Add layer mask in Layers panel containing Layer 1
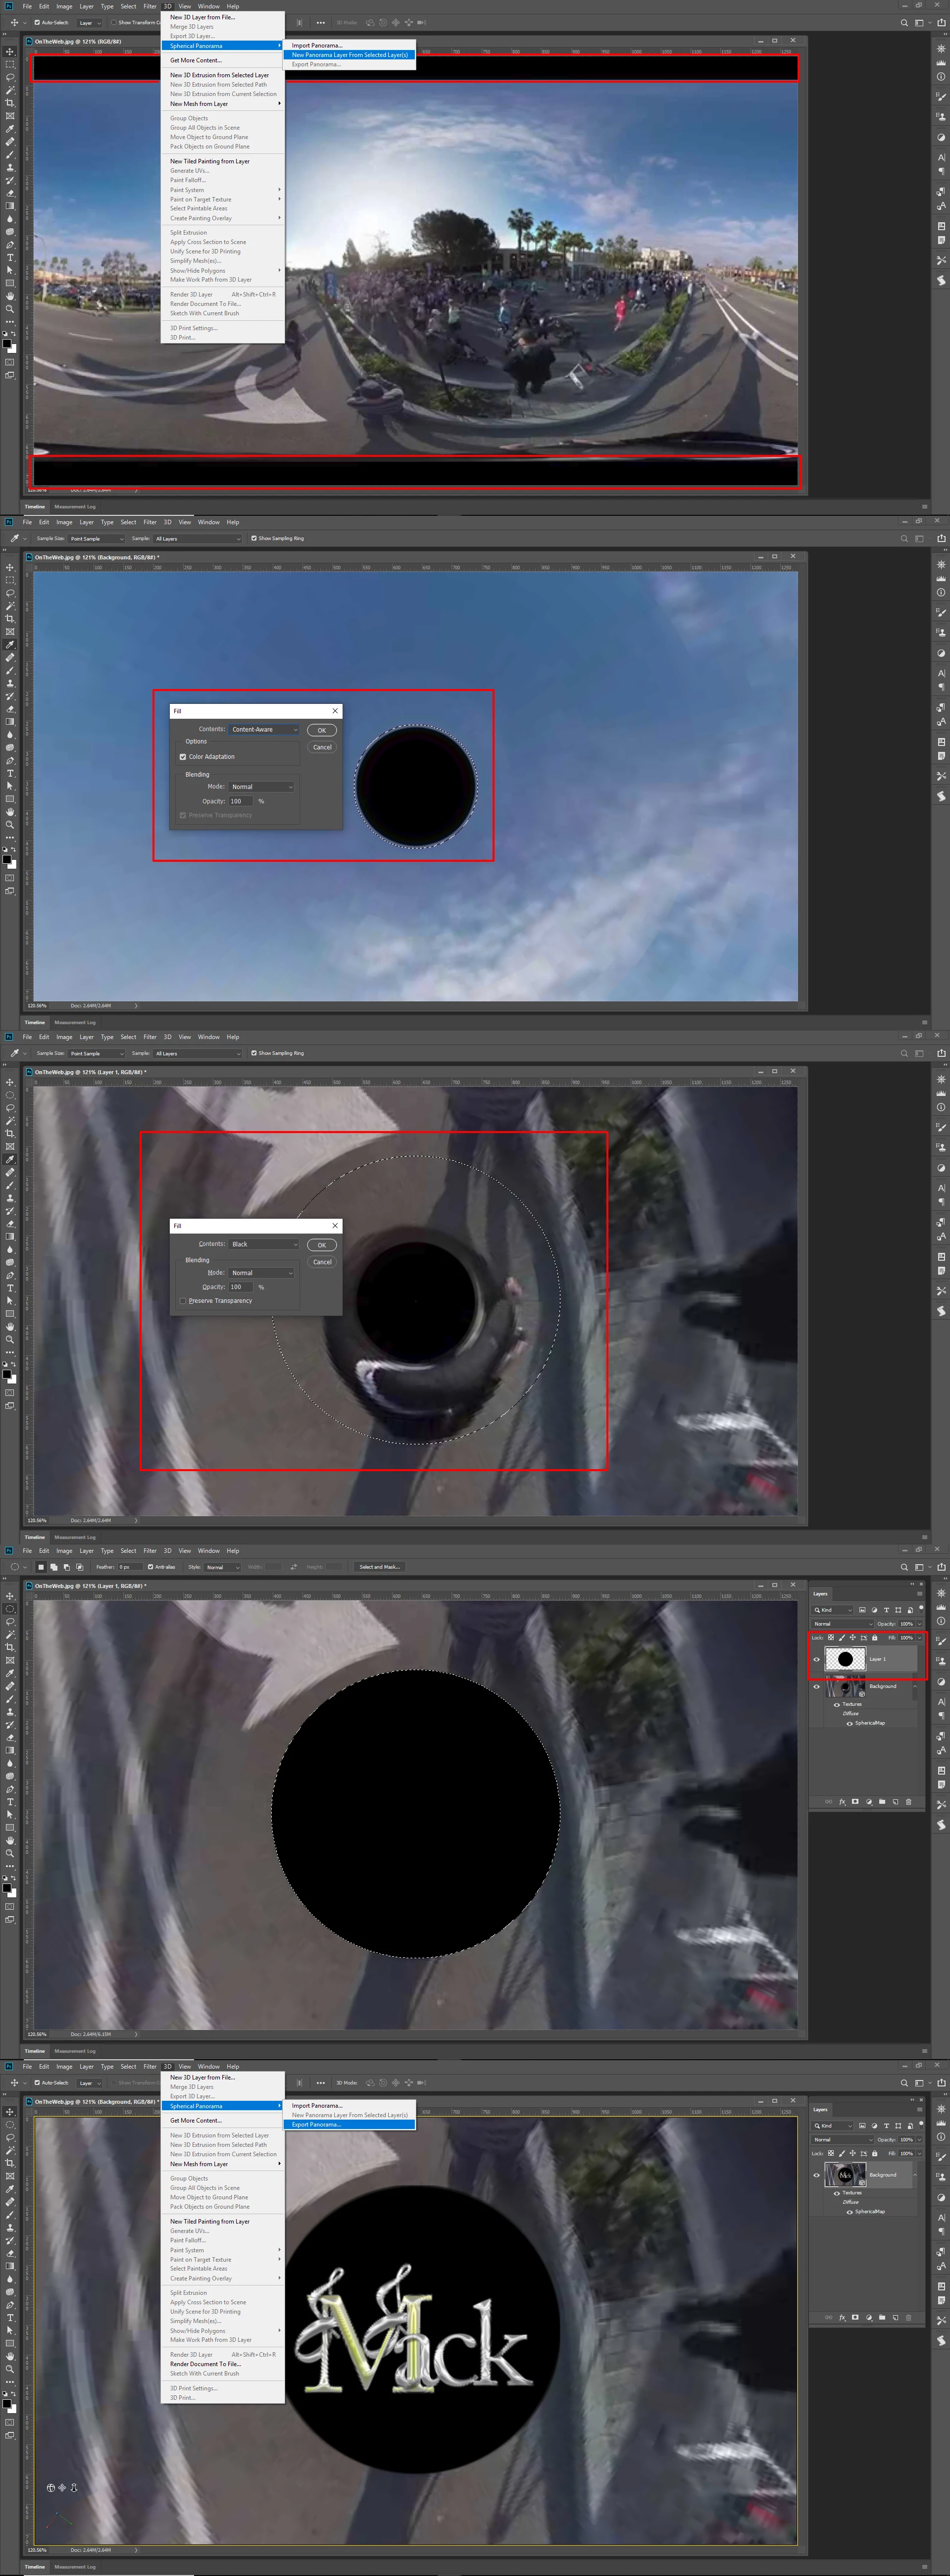950x2576 pixels. pos(855,1802)
